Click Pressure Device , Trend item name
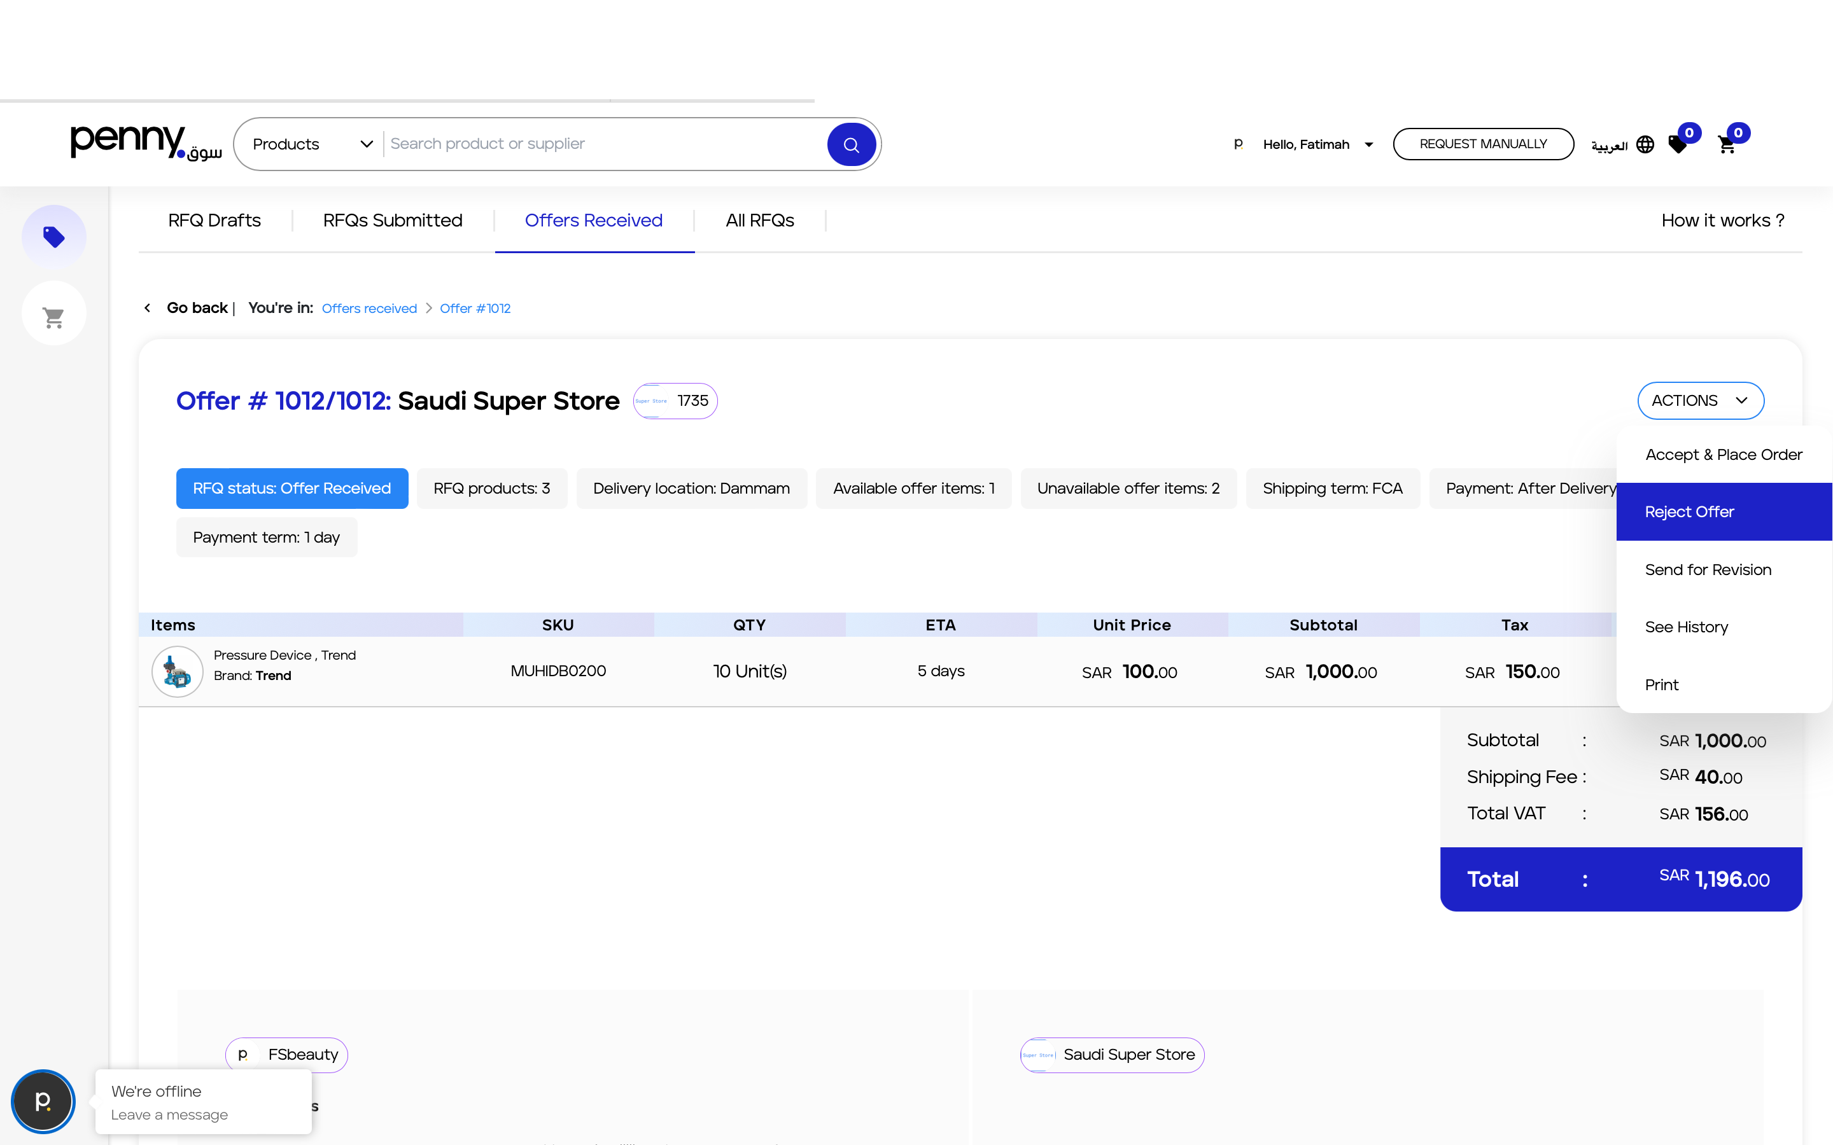This screenshot has width=1833, height=1145. (x=284, y=655)
